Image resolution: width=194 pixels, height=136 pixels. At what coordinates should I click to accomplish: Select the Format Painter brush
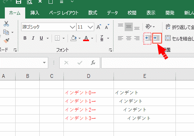pyautogui.click(x=6, y=40)
